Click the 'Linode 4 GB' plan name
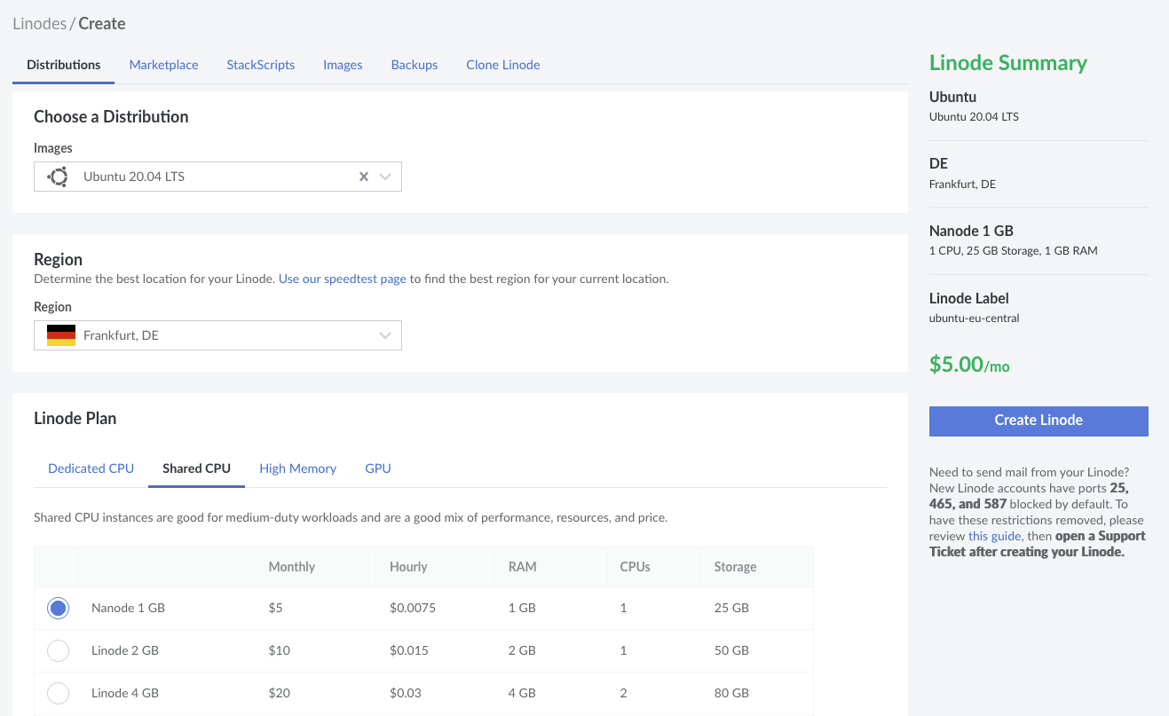The image size is (1169, 716). (x=125, y=693)
